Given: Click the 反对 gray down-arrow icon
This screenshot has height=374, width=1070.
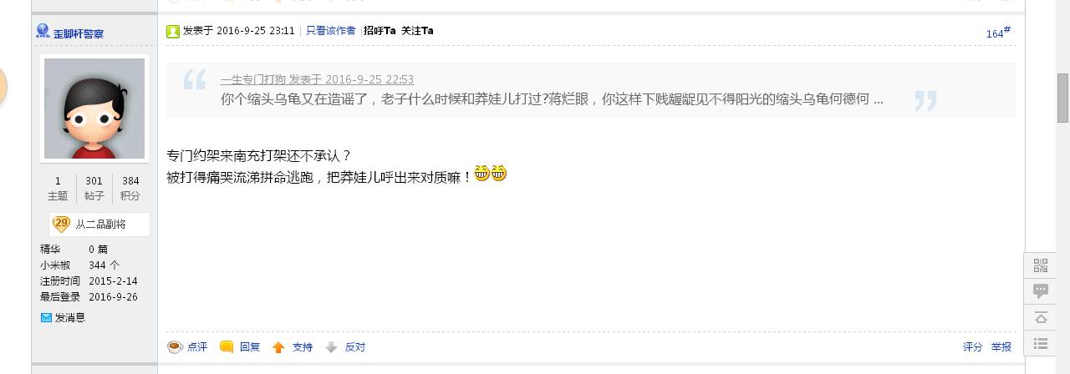Looking at the screenshot, I should point(331,347).
